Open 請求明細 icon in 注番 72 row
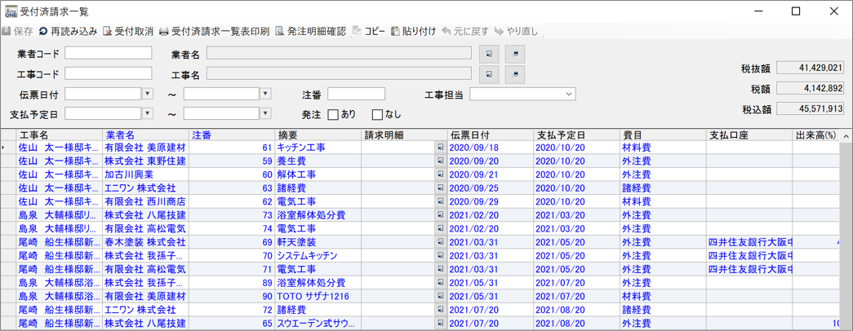This screenshot has width=853, height=331. 441,310
